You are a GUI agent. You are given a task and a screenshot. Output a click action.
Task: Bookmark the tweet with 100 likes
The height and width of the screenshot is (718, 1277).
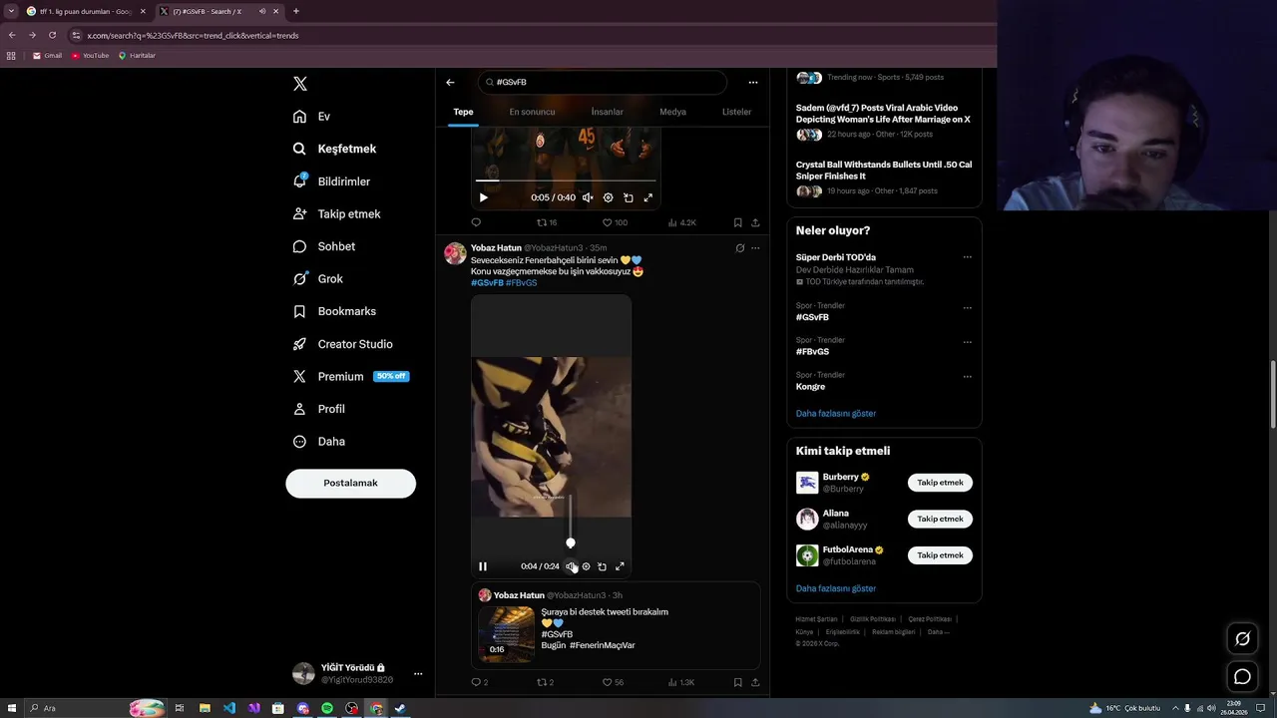[x=737, y=222]
